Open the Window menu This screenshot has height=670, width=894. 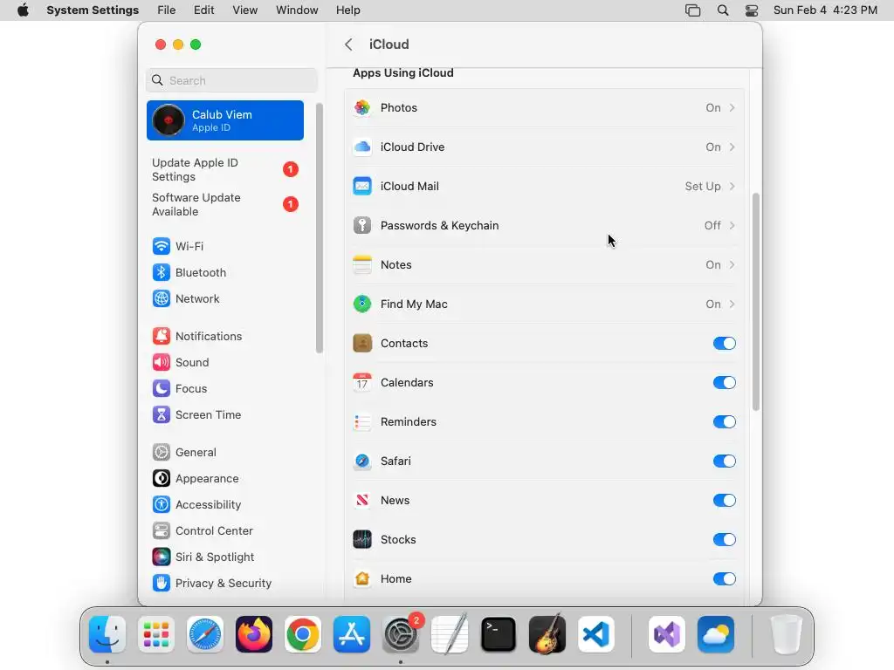click(297, 10)
